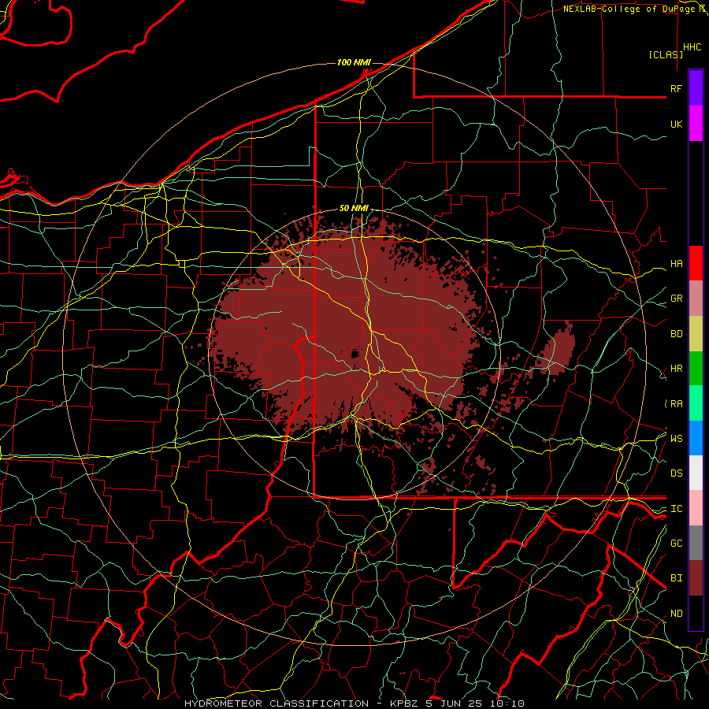Select the BD yellow legend color block
This screenshot has width=709, height=709.
[x=696, y=333]
